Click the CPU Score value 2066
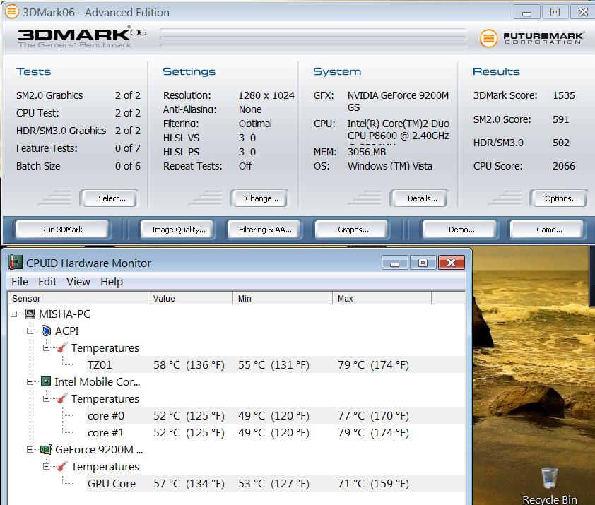The width and height of the screenshot is (595, 505). 563,166
